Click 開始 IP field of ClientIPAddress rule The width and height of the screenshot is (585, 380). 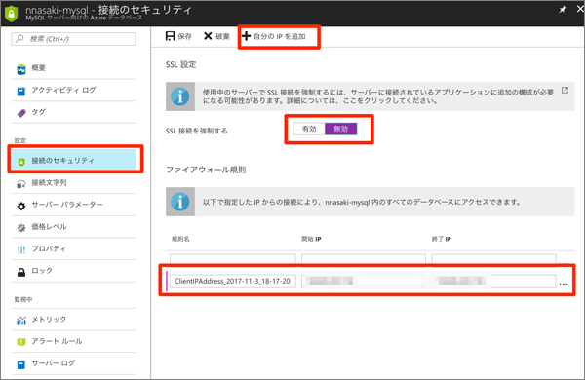coord(364,282)
